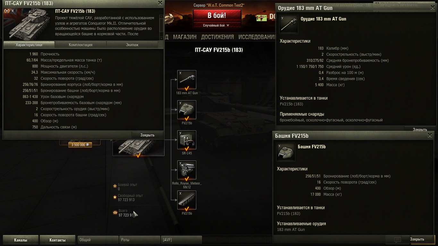Click the Каналы button
The height and width of the screenshot is (246, 438).
tap(21, 240)
